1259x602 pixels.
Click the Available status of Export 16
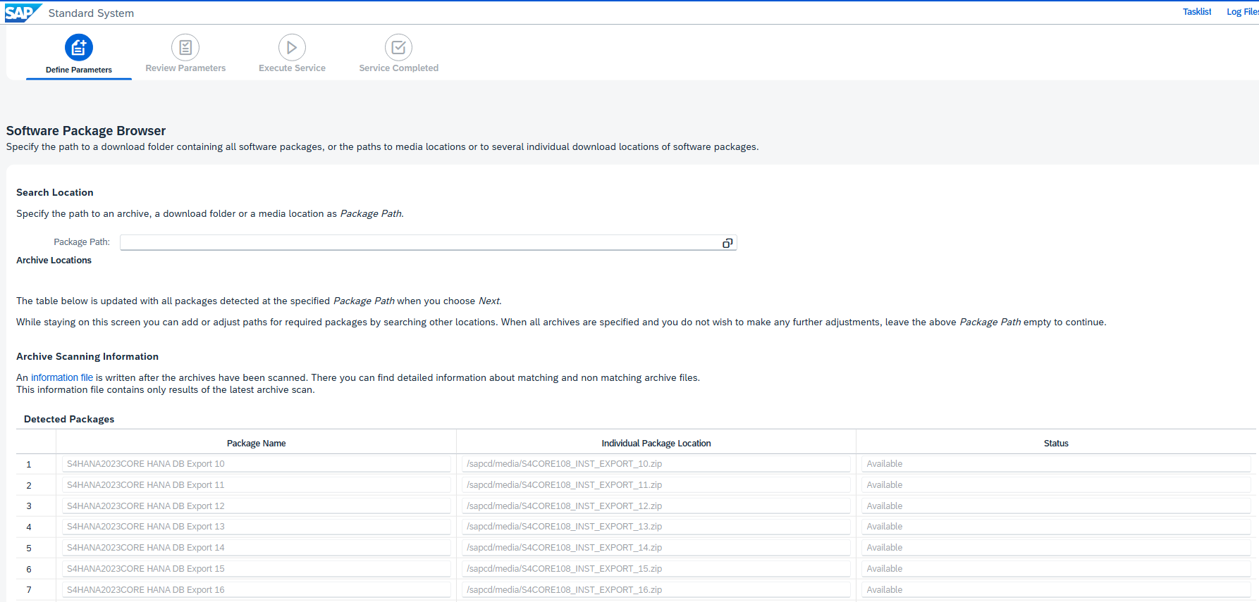point(1056,590)
